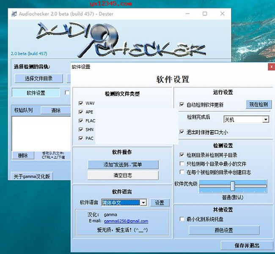Disable 自动检测软件更新 checkbox
Screen dimensions: 275x254
181,104
